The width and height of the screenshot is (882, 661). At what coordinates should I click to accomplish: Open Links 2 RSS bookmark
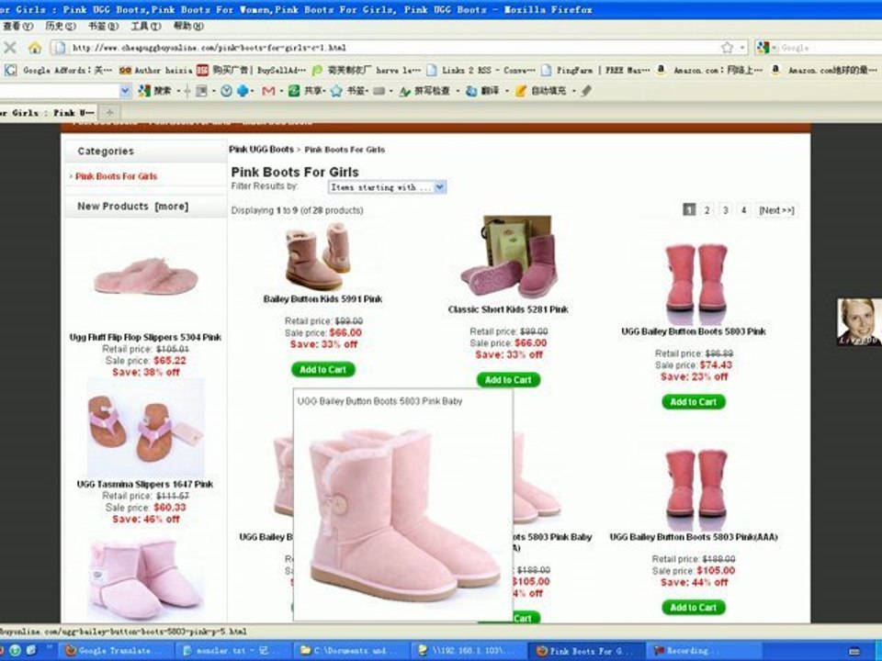[x=481, y=71]
